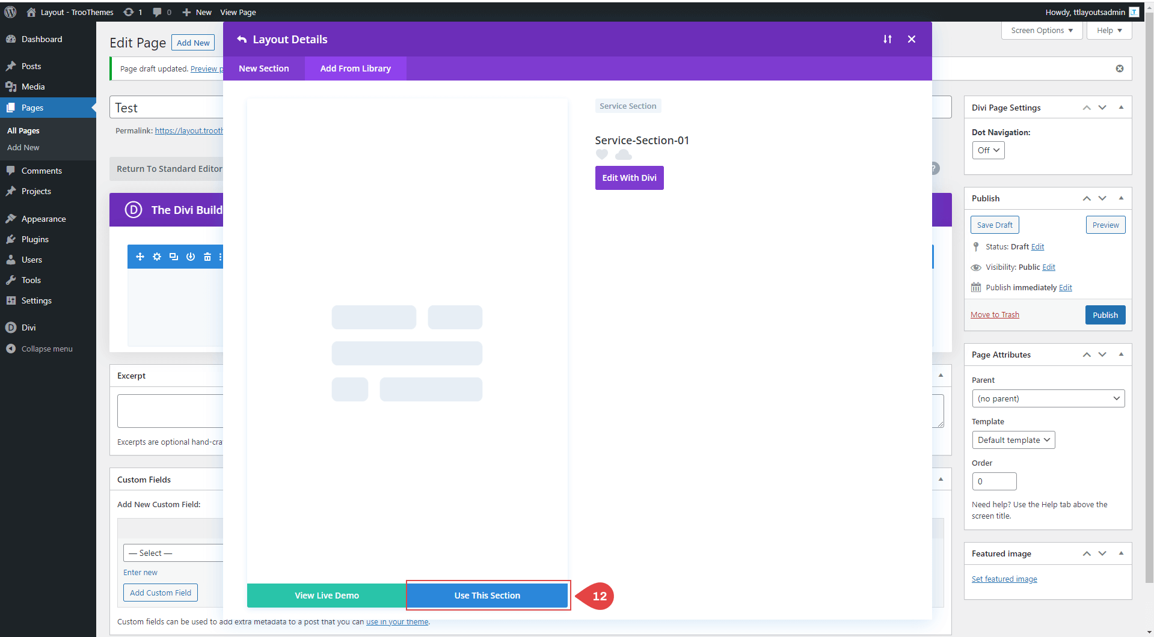This screenshot has width=1154, height=637.
Task: Click the Service Section category tag
Action: (628, 106)
